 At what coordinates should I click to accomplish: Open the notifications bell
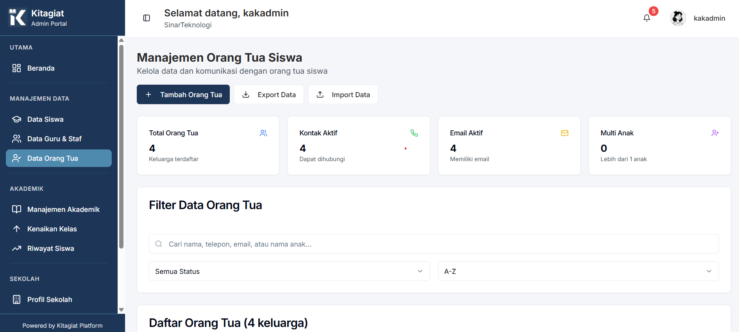pos(647,18)
